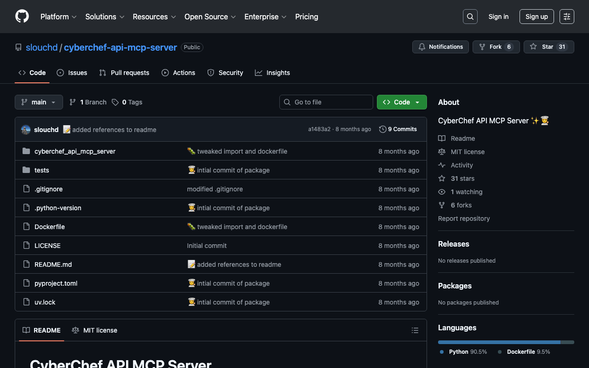Viewport: 589px width, 368px height.
Task: Click the slouchd avatar on latest commit
Action: pyautogui.click(x=26, y=130)
